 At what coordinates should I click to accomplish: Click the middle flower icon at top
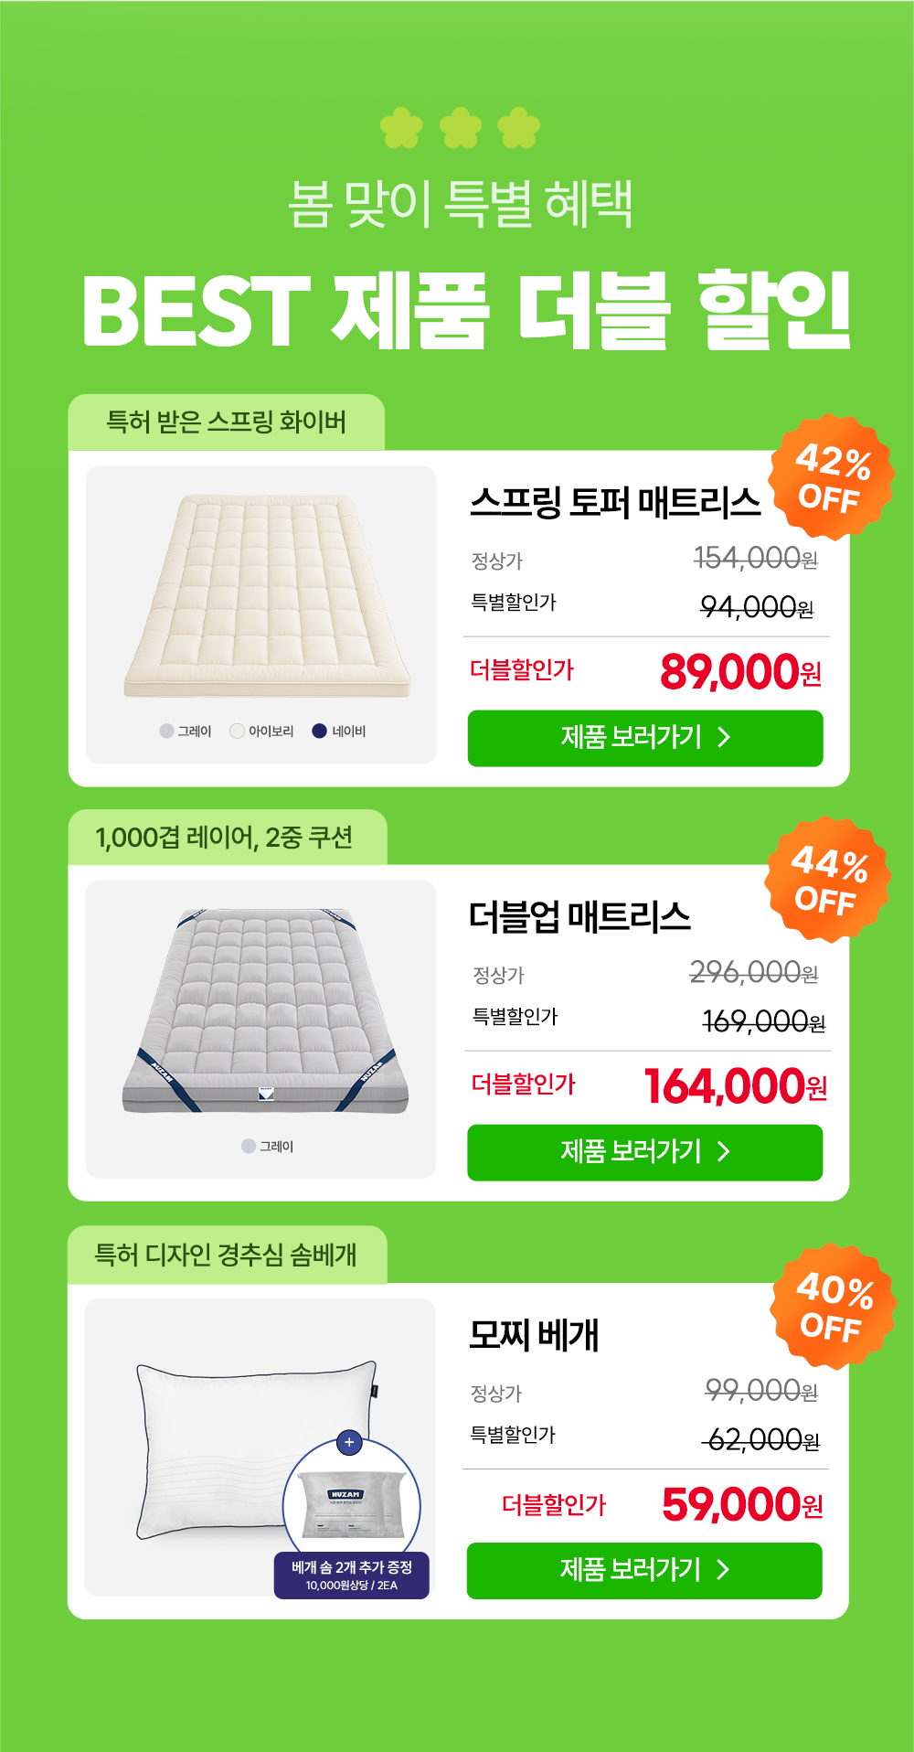tap(461, 128)
